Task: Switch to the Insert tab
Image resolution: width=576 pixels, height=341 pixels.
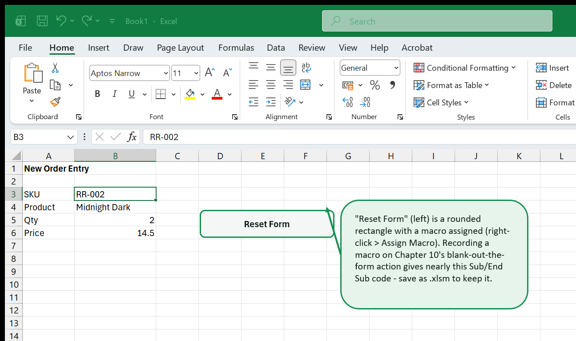Action: (x=99, y=48)
